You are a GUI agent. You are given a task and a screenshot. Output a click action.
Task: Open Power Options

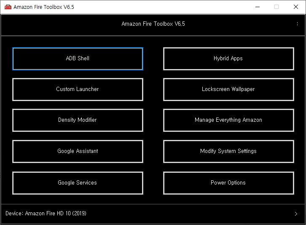(228, 183)
